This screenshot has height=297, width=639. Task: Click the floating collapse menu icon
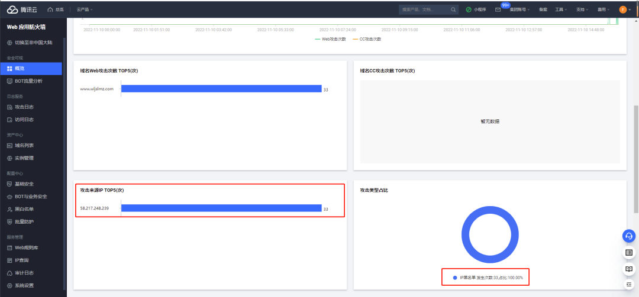click(629, 284)
